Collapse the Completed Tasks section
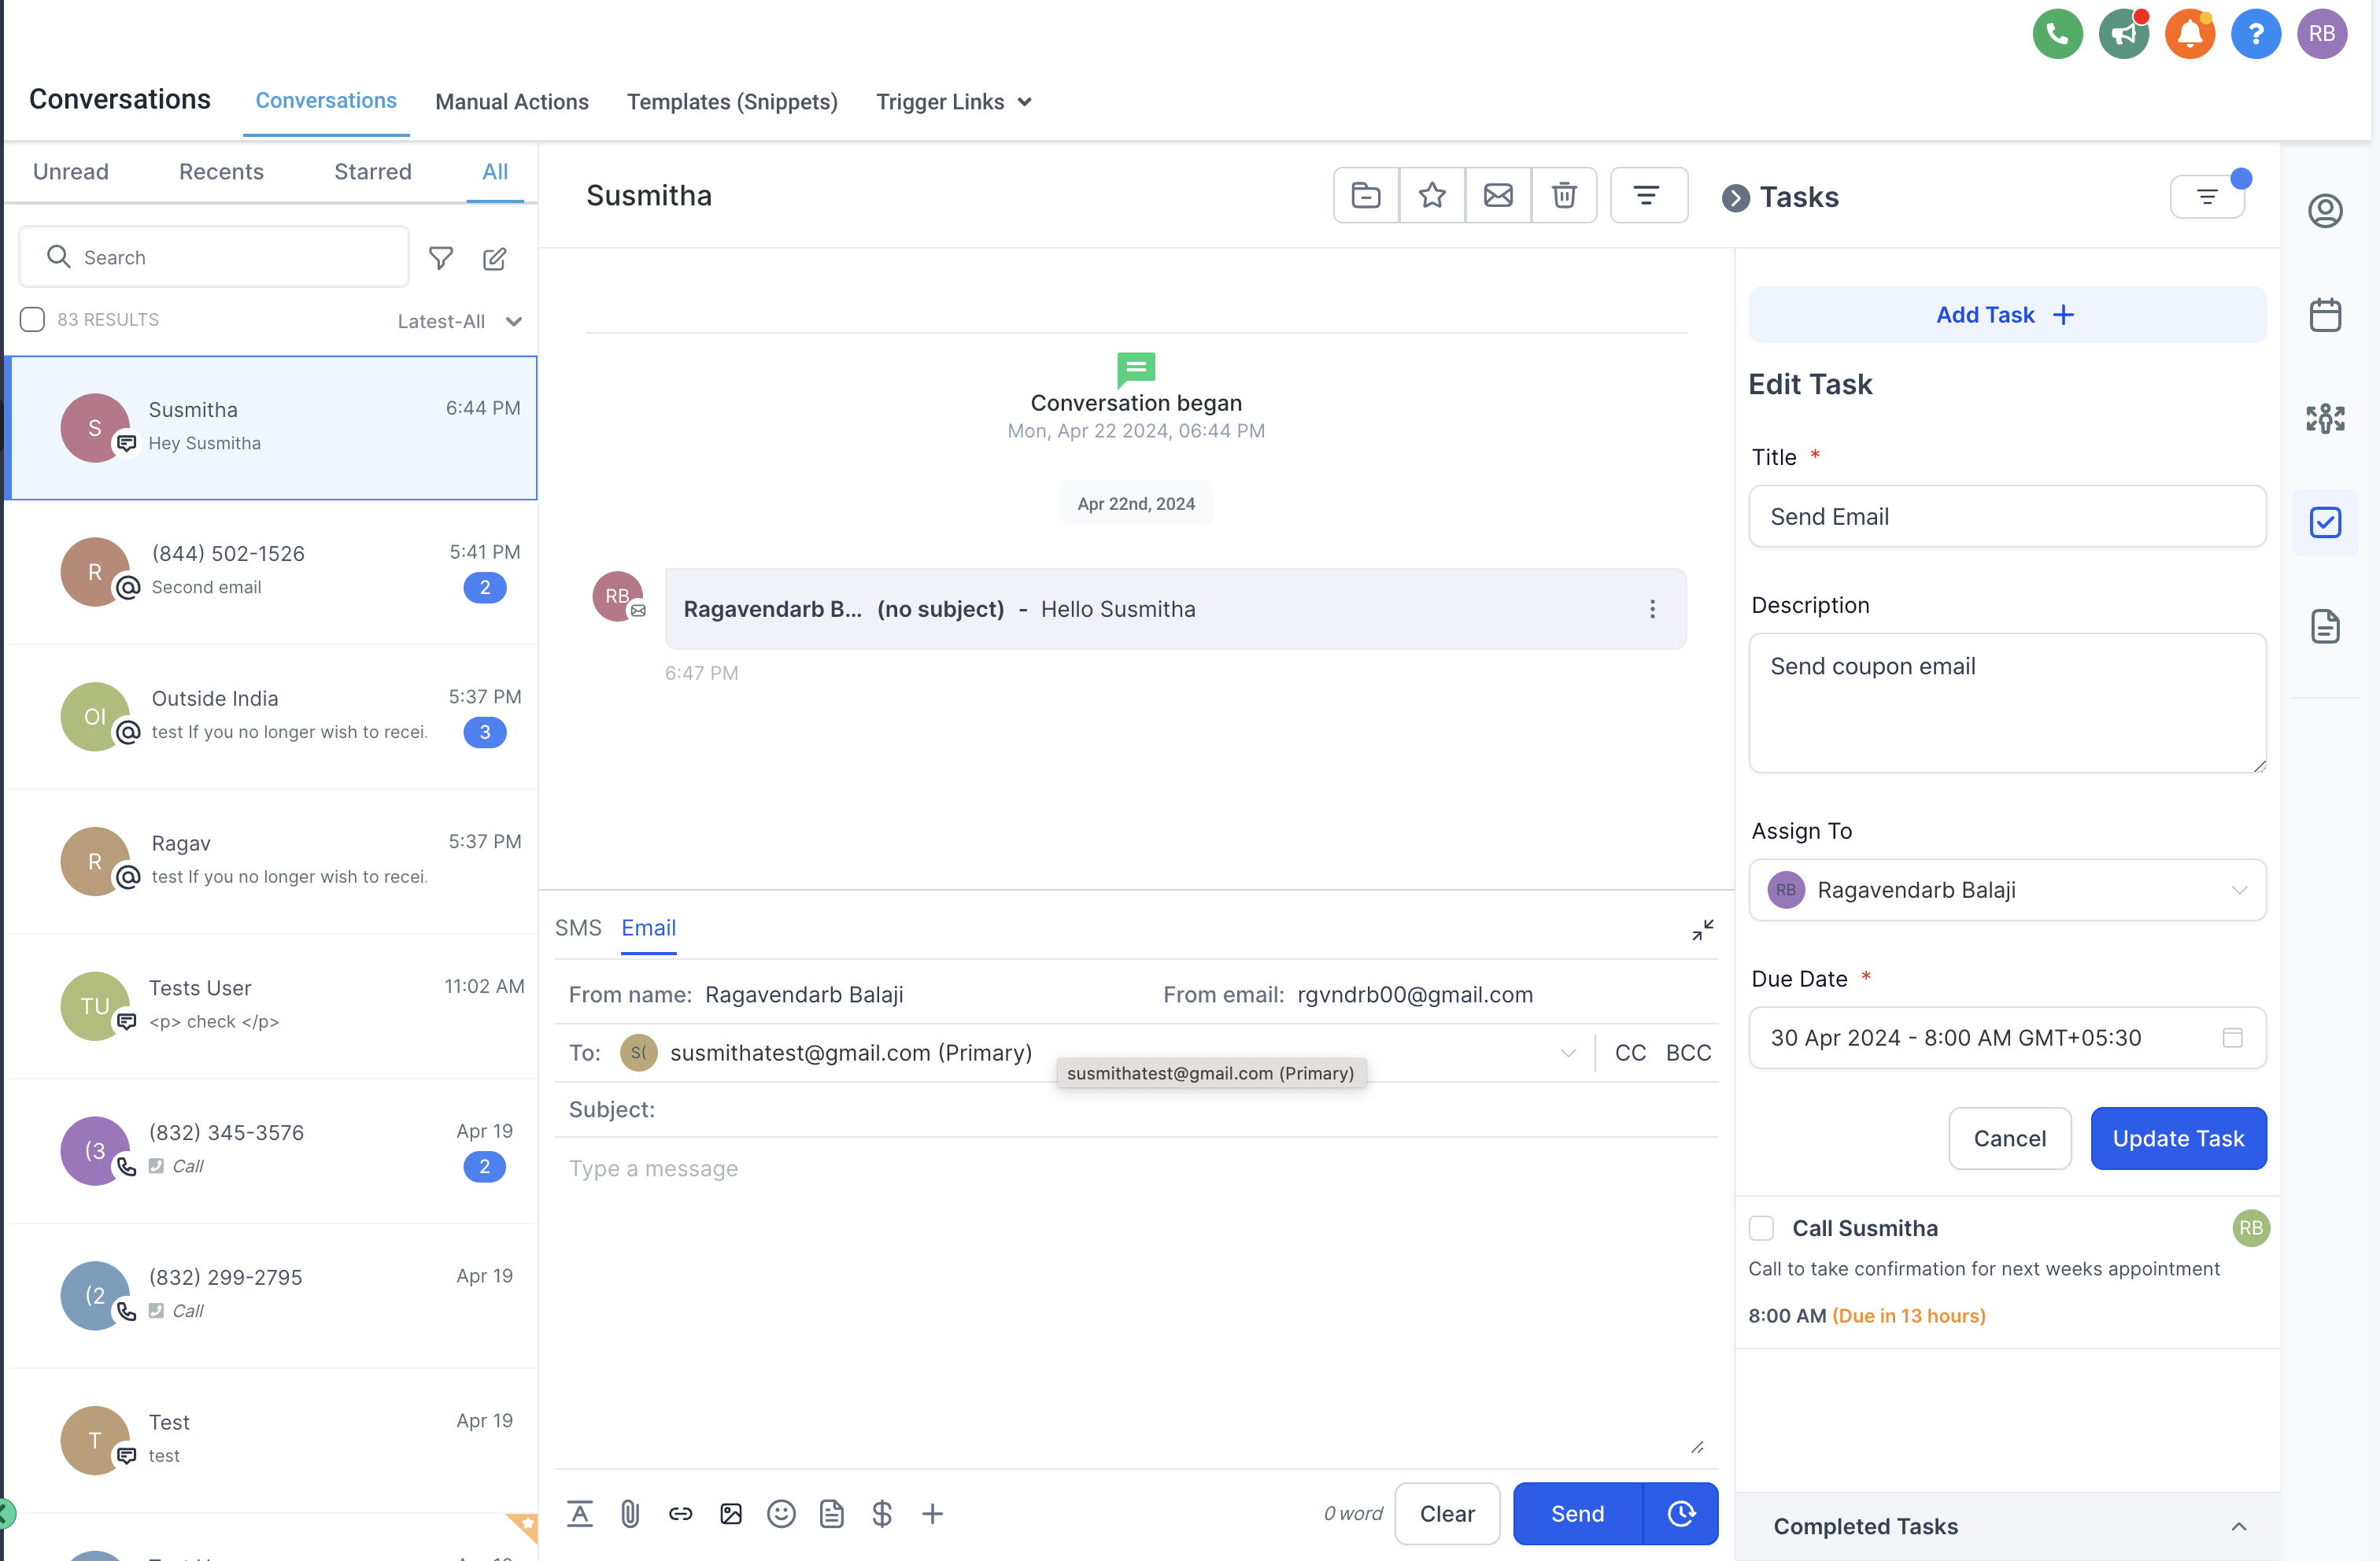Viewport: 2380px width, 1561px height. point(2238,1526)
